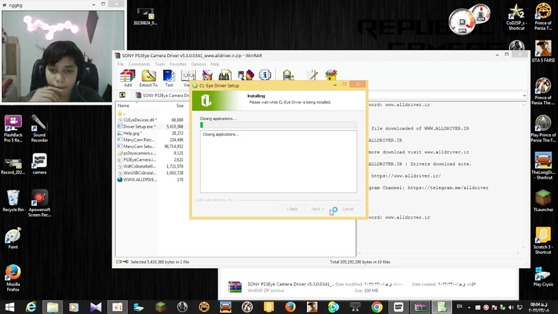
Task: Click the Wizard toolbar icon in WinRAR
Action: pos(246,75)
